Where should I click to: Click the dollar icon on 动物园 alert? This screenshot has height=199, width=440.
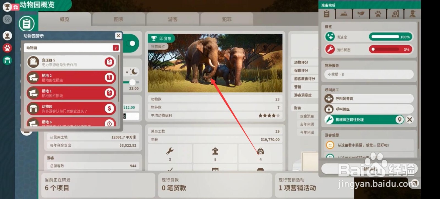click(x=109, y=109)
